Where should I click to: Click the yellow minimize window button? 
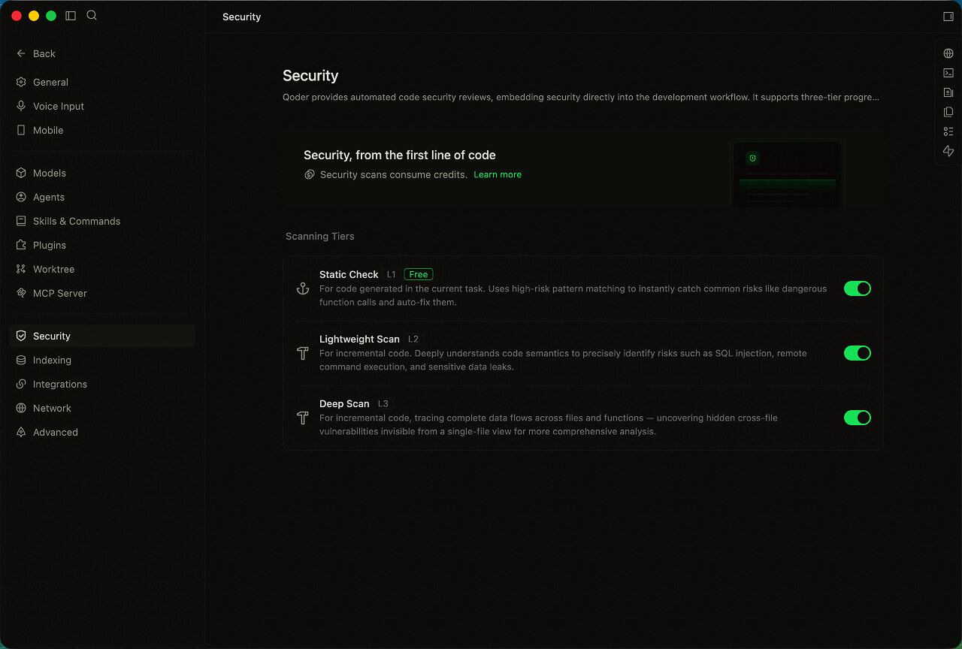pyautogui.click(x=34, y=16)
